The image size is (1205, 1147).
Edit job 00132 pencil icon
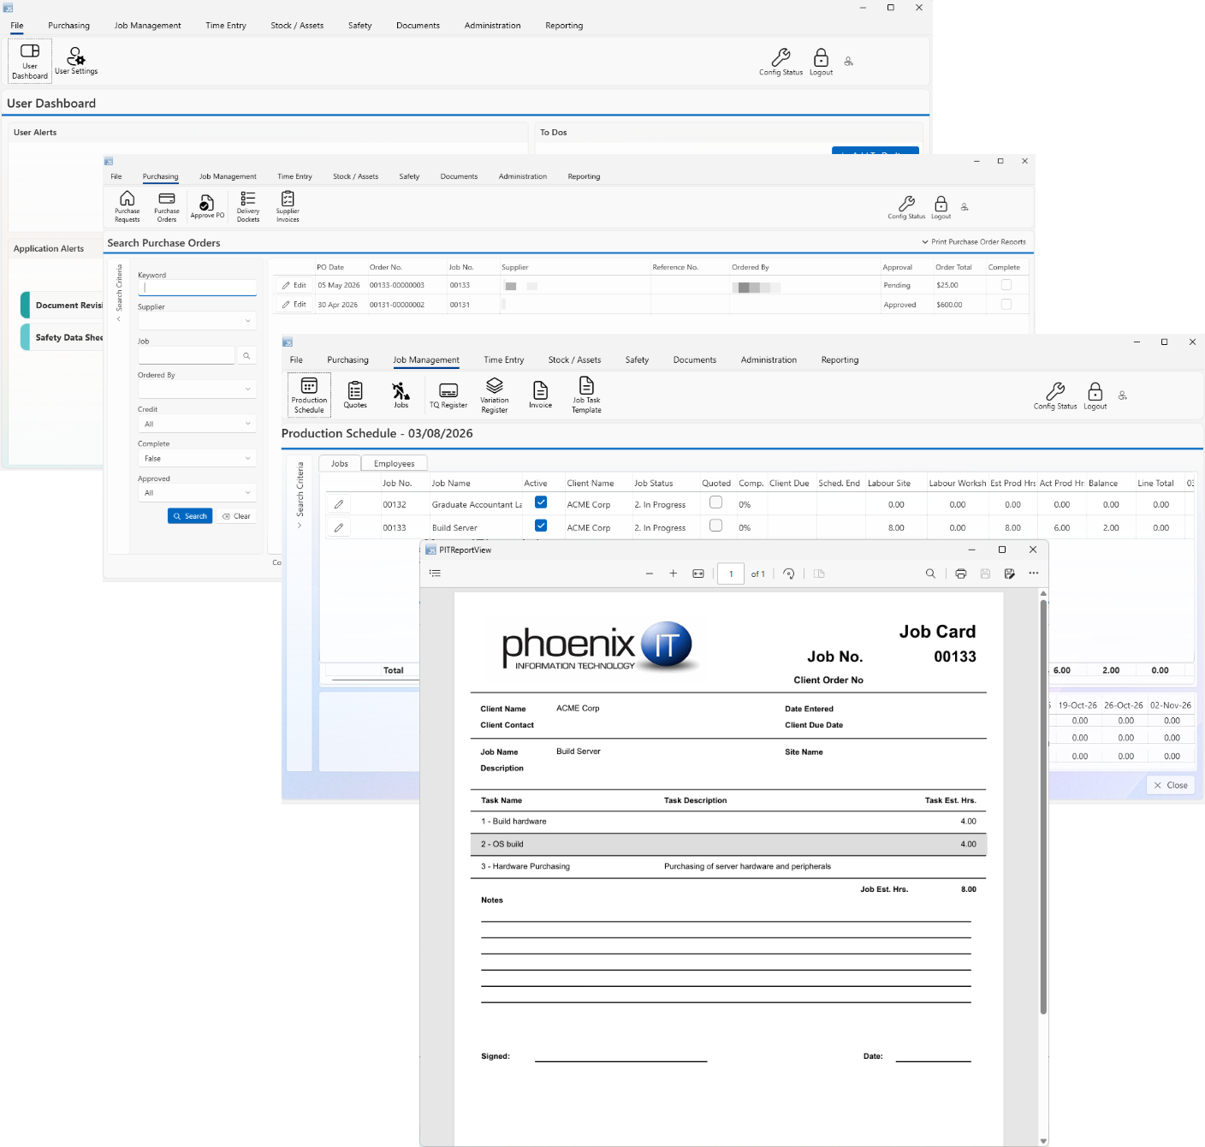point(339,504)
